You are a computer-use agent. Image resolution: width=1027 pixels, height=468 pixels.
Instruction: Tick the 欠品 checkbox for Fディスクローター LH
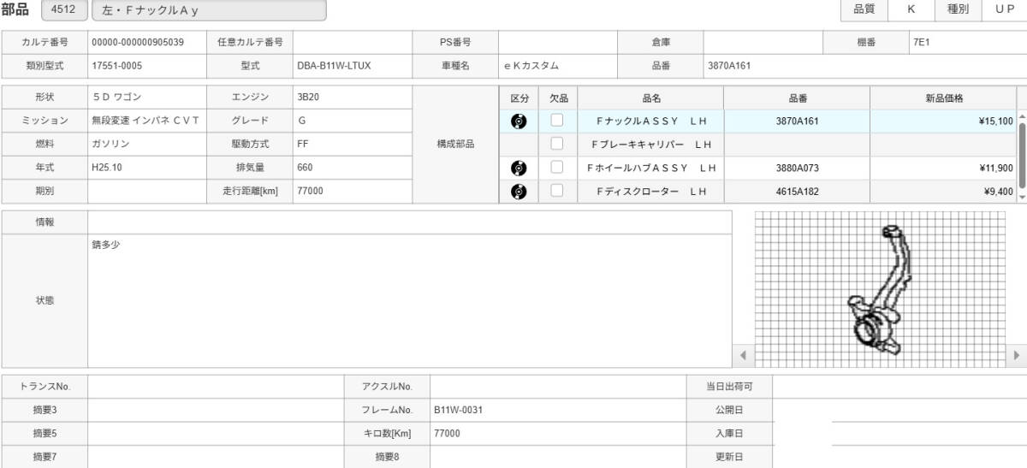point(557,191)
